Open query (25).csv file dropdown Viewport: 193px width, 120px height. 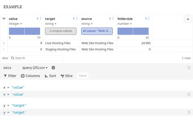[x=35, y=68]
